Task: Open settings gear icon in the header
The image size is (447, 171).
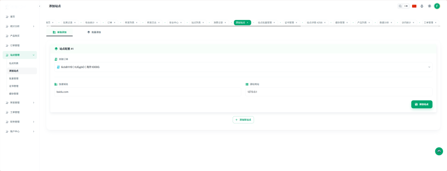Action: (x=430, y=6)
